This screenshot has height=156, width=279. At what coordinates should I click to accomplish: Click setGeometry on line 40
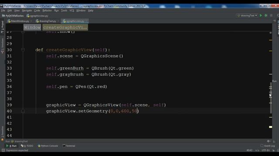click(93, 111)
